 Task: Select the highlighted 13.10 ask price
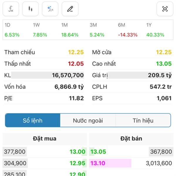click(x=98, y=163)
